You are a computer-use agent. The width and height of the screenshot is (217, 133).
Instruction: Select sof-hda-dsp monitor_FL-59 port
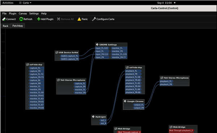pyautogui.click(x=36, y=92)
